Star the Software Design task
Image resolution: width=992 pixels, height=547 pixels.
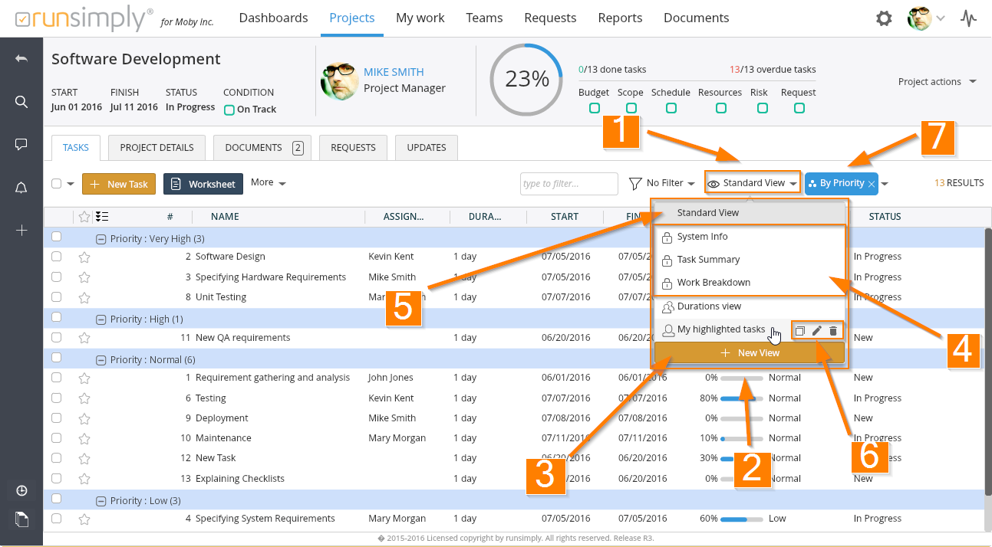tap(84, 257)
